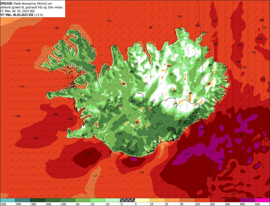The height and width of the screenshot is (206, 270).
Task: Click the 'IT: Mán. 06. 03. 2023 00Z' line
Action: tap(18, 11)
